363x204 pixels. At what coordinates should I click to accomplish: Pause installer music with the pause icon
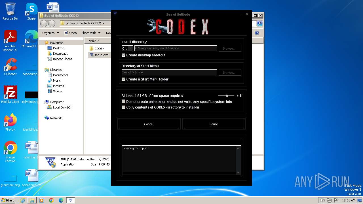(241, 96)
